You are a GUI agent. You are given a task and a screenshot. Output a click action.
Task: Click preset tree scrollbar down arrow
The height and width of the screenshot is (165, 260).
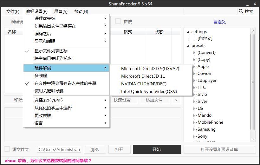pyautogui.click(x=253, y=139)
